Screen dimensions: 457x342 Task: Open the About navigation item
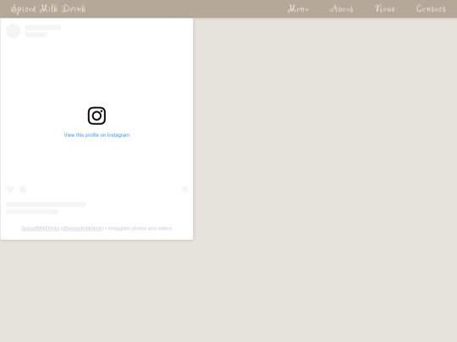(341, 8)
